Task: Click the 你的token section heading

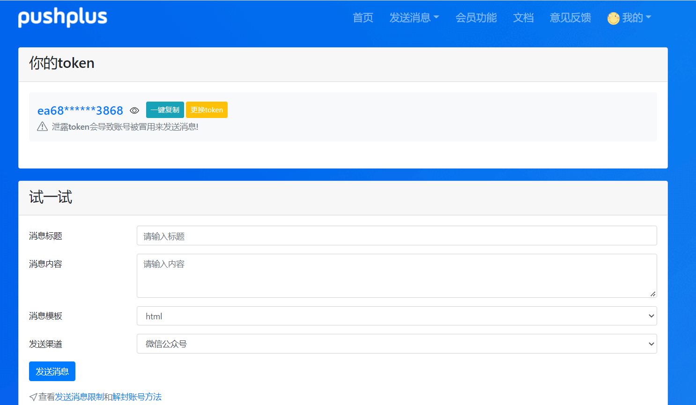Action: tap(62, 63)
